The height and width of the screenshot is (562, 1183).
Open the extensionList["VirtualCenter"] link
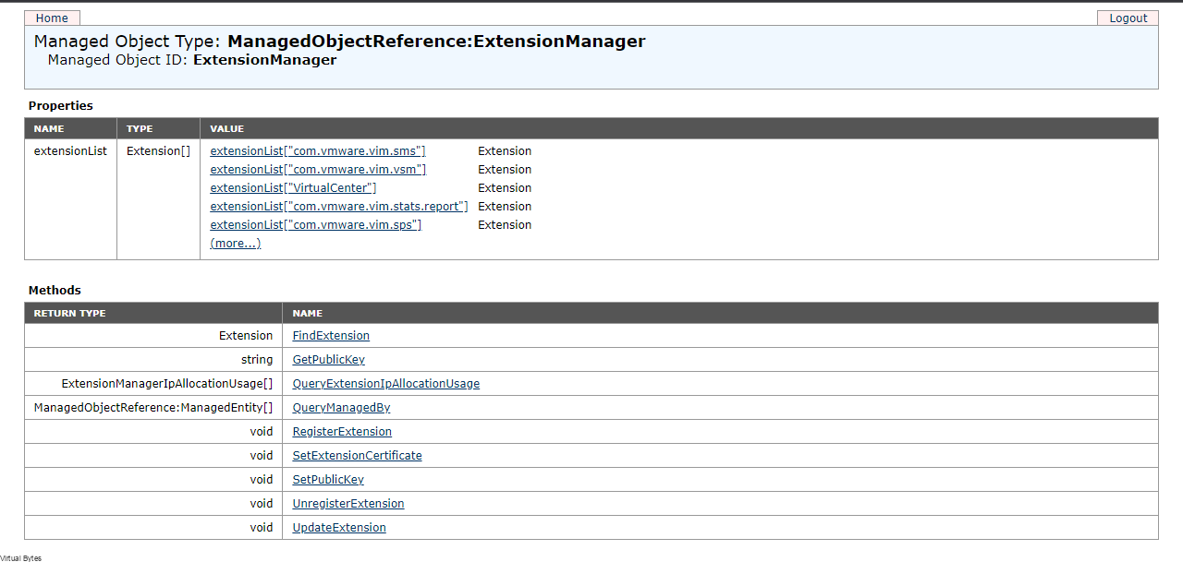(292, 187)
